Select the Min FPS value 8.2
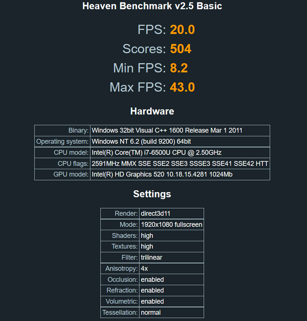The image size is (307, 321). [179, 68]
